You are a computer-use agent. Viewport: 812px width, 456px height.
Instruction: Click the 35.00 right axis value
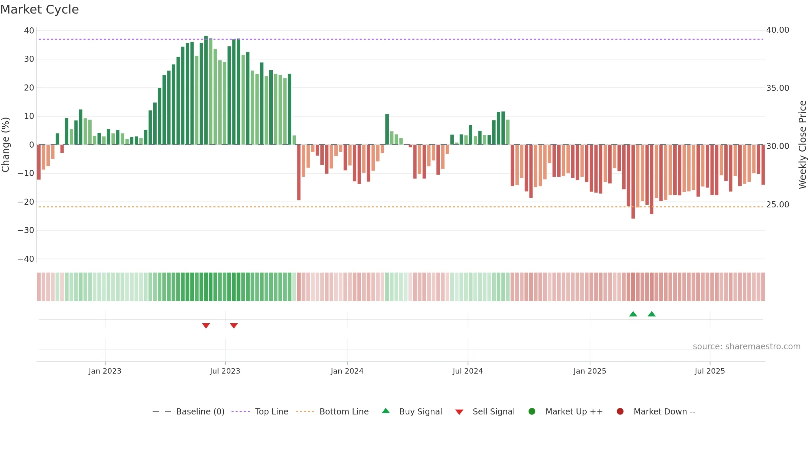tap(777, 88)
